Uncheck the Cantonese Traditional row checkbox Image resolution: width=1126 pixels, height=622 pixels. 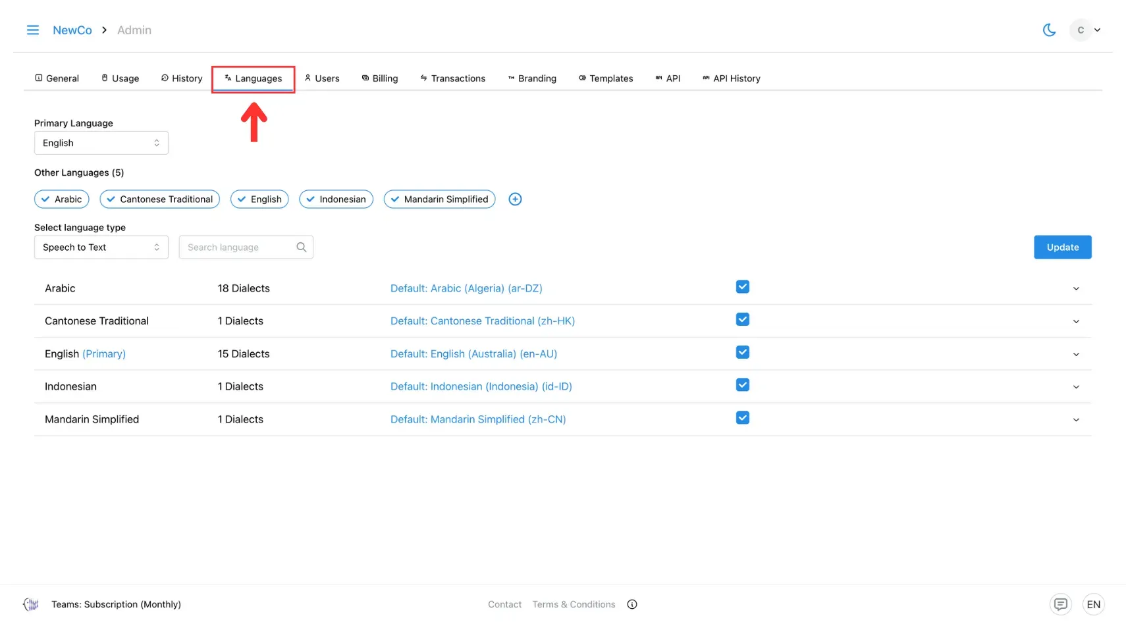tap(743, 320)
